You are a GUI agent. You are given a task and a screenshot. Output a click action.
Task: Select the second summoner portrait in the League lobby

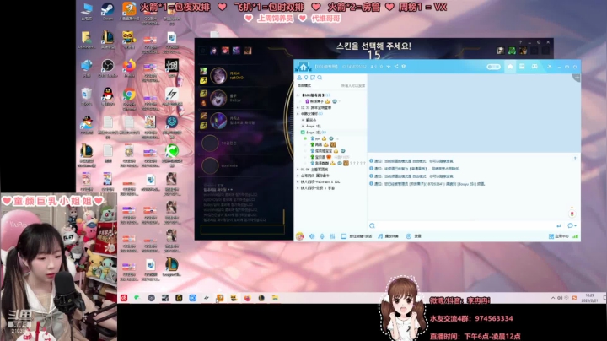[x=218, y=98]
